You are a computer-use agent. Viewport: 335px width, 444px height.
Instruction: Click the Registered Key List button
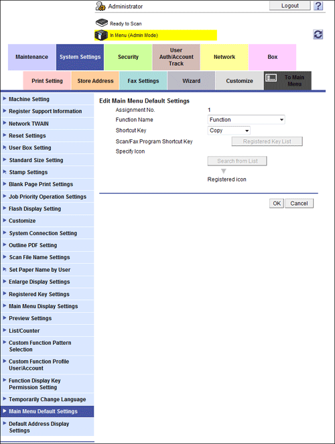click(x=267, y=141)
